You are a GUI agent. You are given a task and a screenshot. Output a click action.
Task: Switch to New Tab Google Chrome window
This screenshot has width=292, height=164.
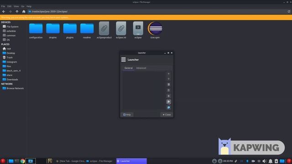pyautogui.click(x=71, y=161)
